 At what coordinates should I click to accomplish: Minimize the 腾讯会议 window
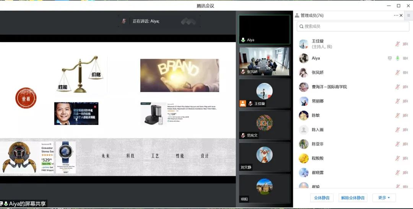tap(389, 6)
